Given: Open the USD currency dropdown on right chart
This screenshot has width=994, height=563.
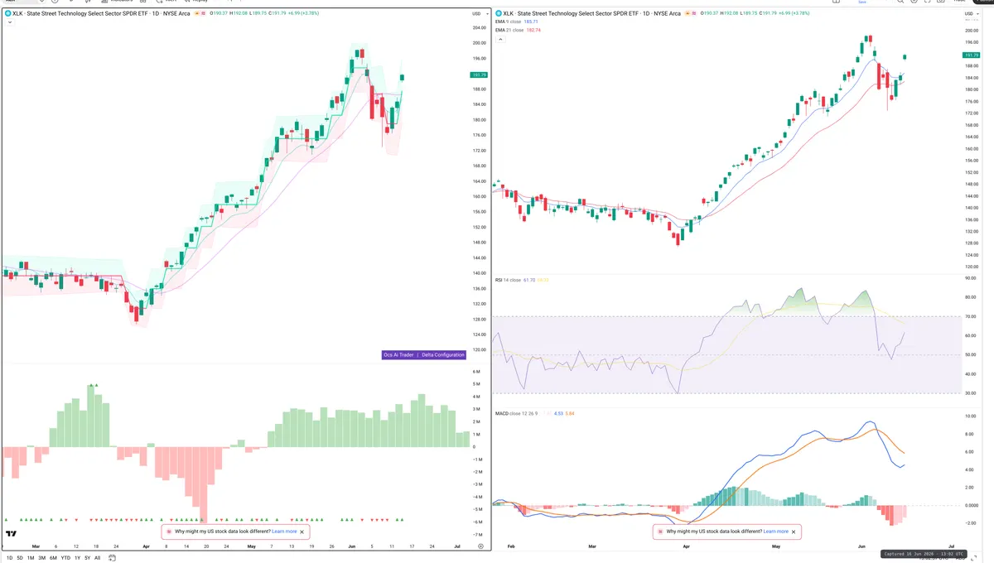Looking at the screenshot, I should tap(970, 15).
